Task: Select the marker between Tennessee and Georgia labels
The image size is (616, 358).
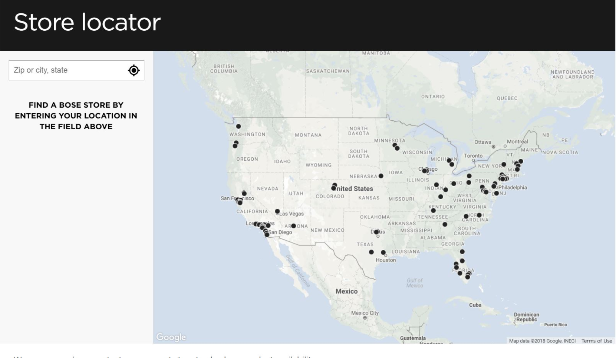Action: click(445, 224)
